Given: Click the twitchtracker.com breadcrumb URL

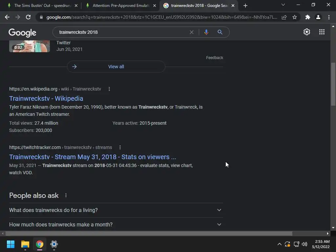Looking at the screenshot, I should tap(60, 147).
